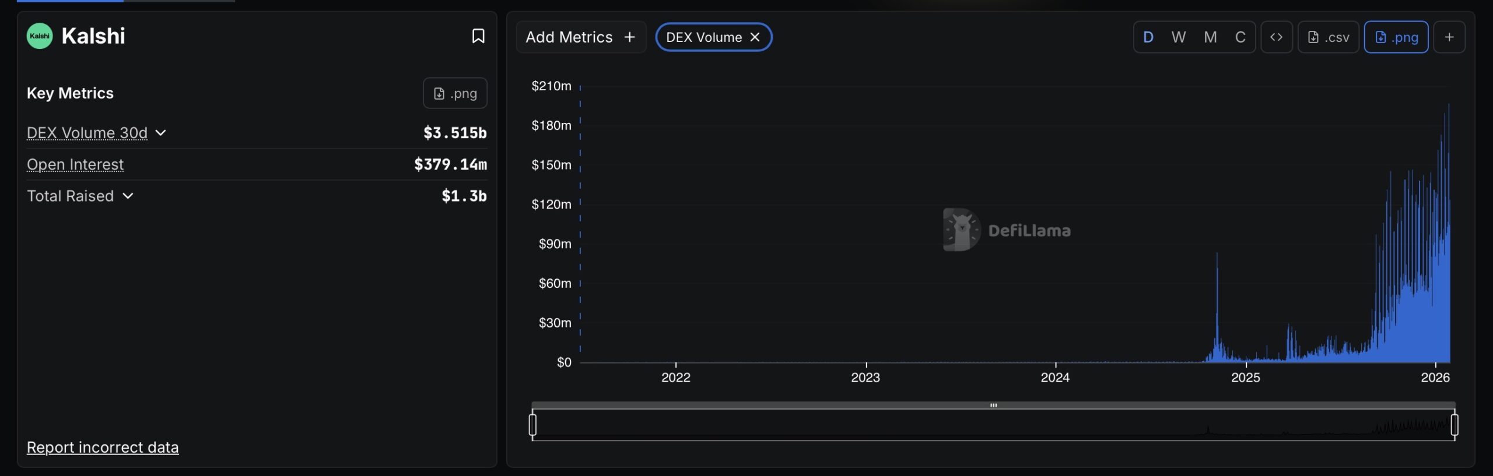1493x476 pixels.
Task: Open the embed code view
Action: pyautogui.click(x=1277, y=37)
